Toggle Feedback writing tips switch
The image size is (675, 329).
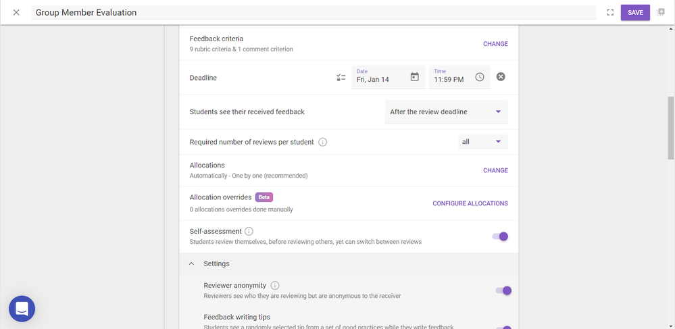click(503, 327)
